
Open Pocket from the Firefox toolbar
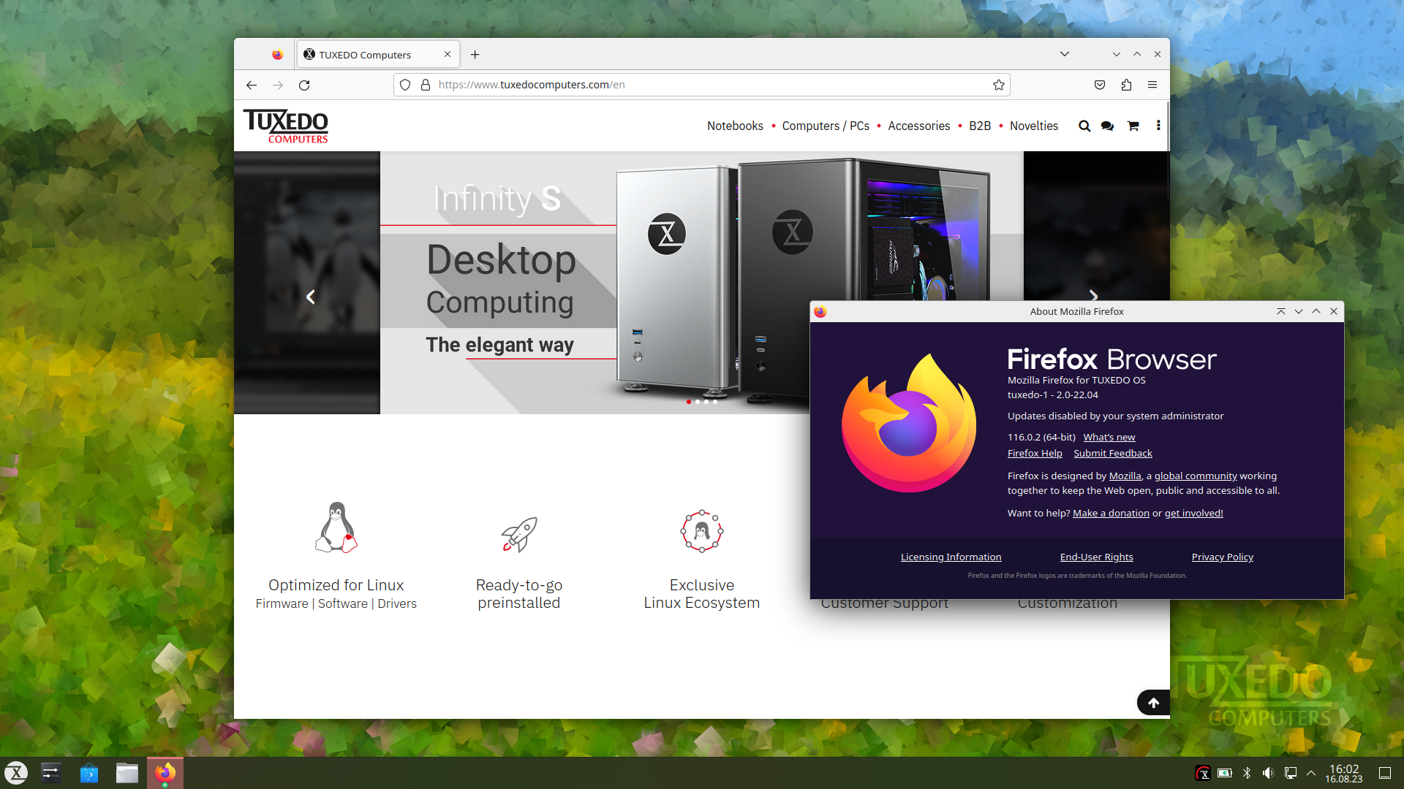(x=1099, y=85)
